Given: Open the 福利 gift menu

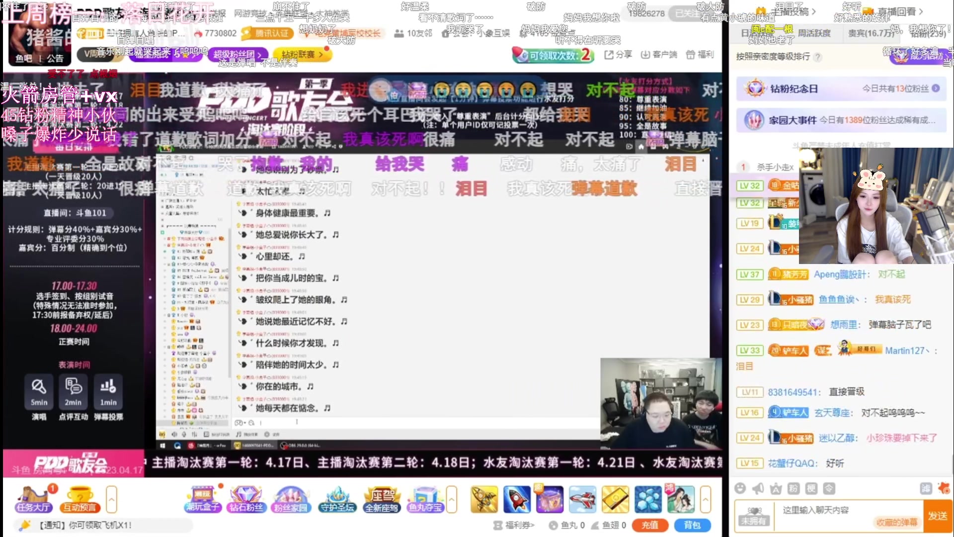Looking at the screenshot, I should 700,55.
